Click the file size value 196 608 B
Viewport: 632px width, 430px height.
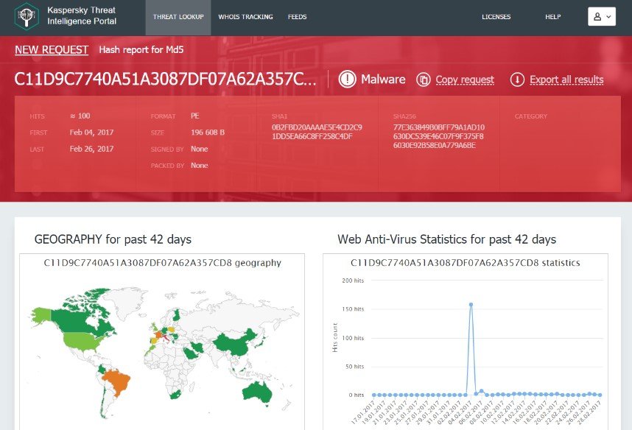[x=208, y=133]
